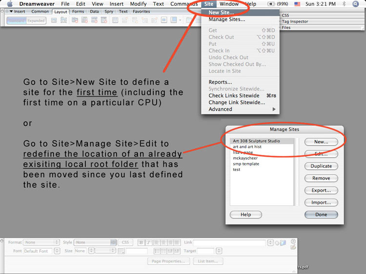This screenshot has height=274, width=366.
Task: Click the IFrame icon
Action: (x=164, y=20)
